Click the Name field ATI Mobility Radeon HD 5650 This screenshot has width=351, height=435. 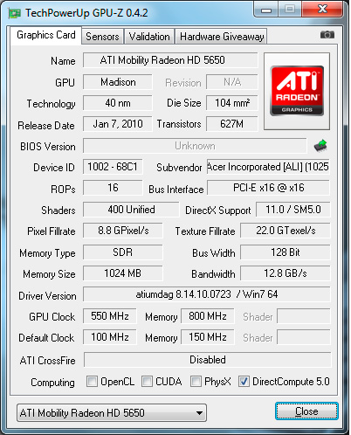(170, 60)
